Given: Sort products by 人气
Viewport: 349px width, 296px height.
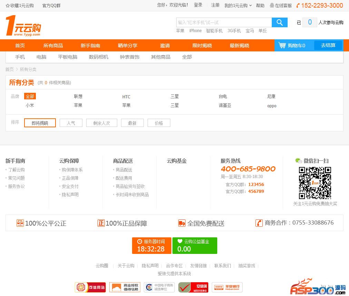Looking at the screenshot, I should click(71, 123).
